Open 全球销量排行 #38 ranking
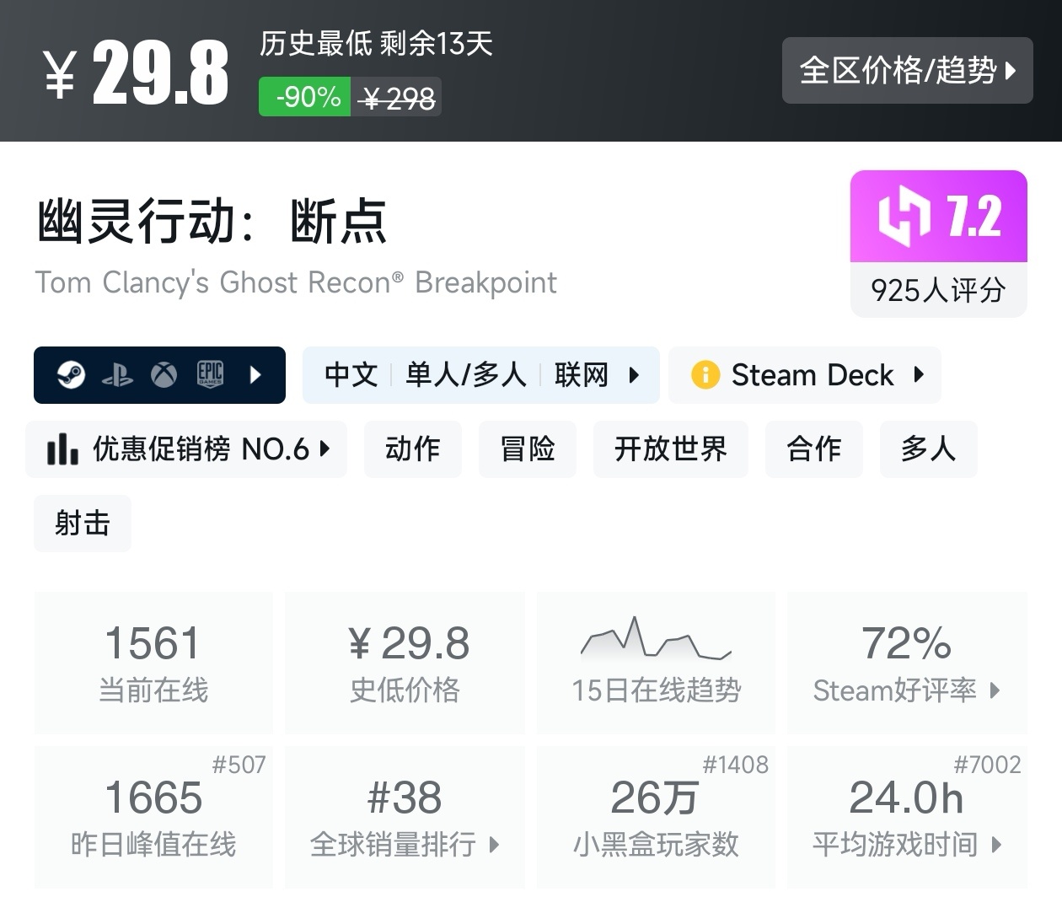This screenshot has width=1062, height=897. tap(405, 817)
